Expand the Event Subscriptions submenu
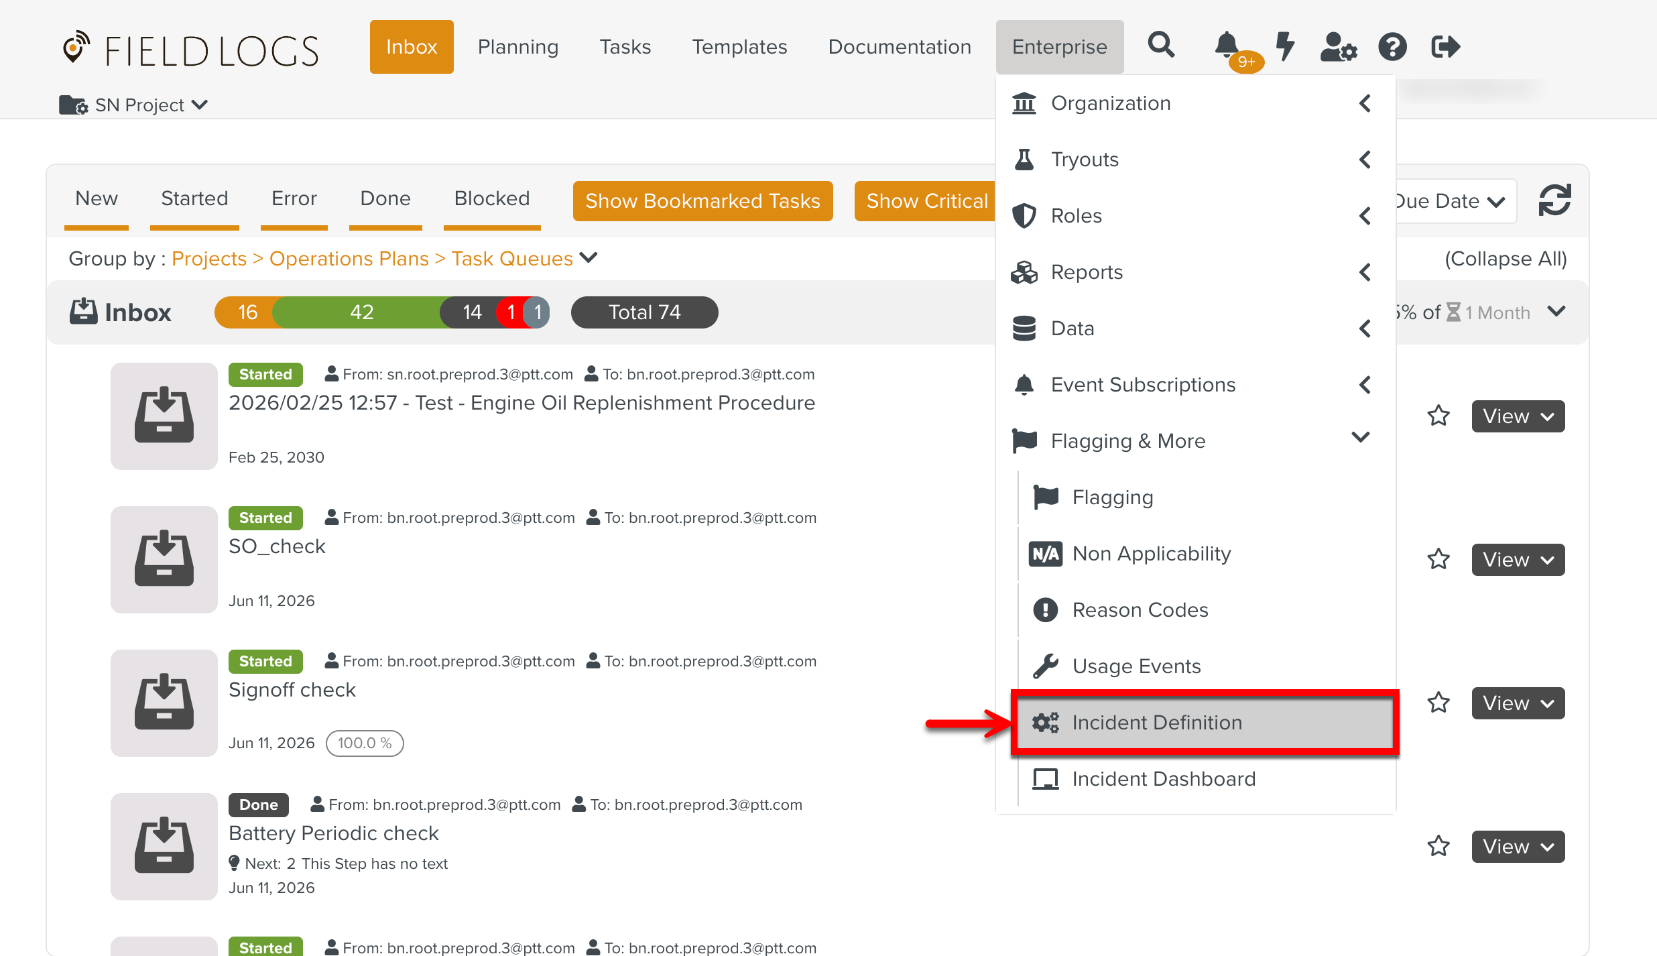Image resolution: width=1657 pixels, height=956 pixels. (x=1196, y=384)
